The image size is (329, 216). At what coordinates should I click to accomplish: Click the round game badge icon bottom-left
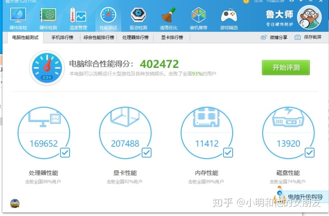click(15, 203)
